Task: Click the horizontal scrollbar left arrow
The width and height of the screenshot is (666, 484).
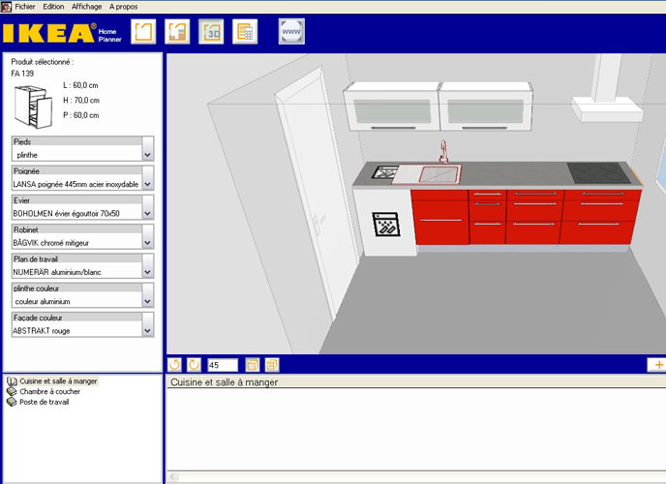Action: pyautogui.click(x=173, y=477)
